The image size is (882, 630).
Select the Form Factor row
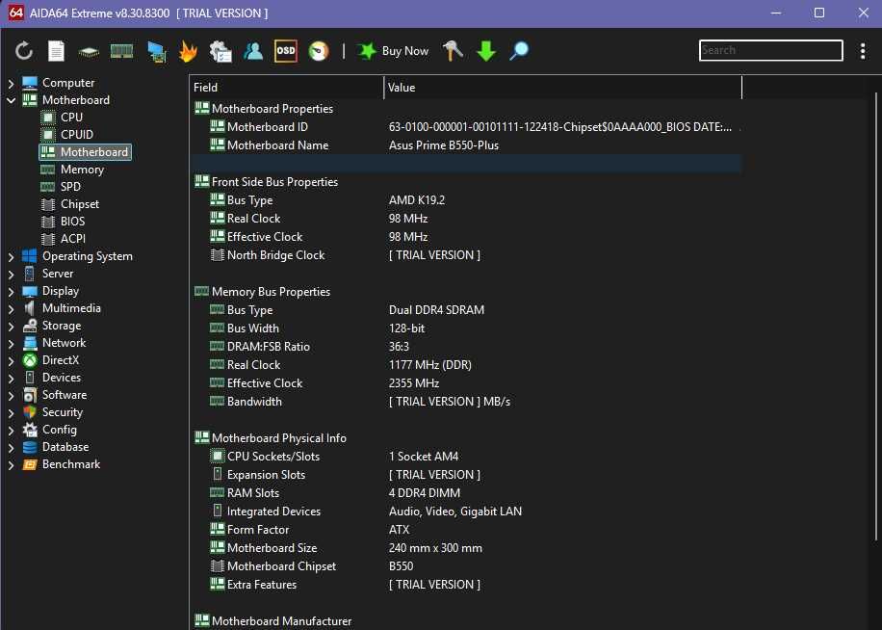[466, 530]
